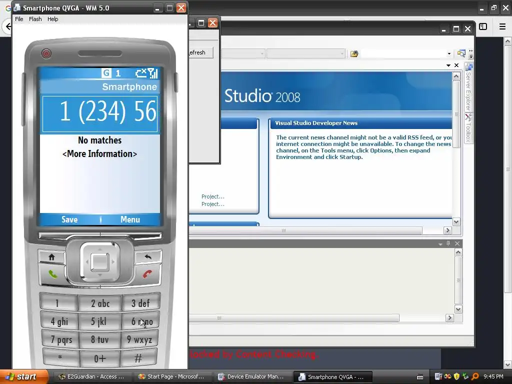Tap the Save softkey on phone screen
This screenshot has height=384, width=512.
point(69,219)
